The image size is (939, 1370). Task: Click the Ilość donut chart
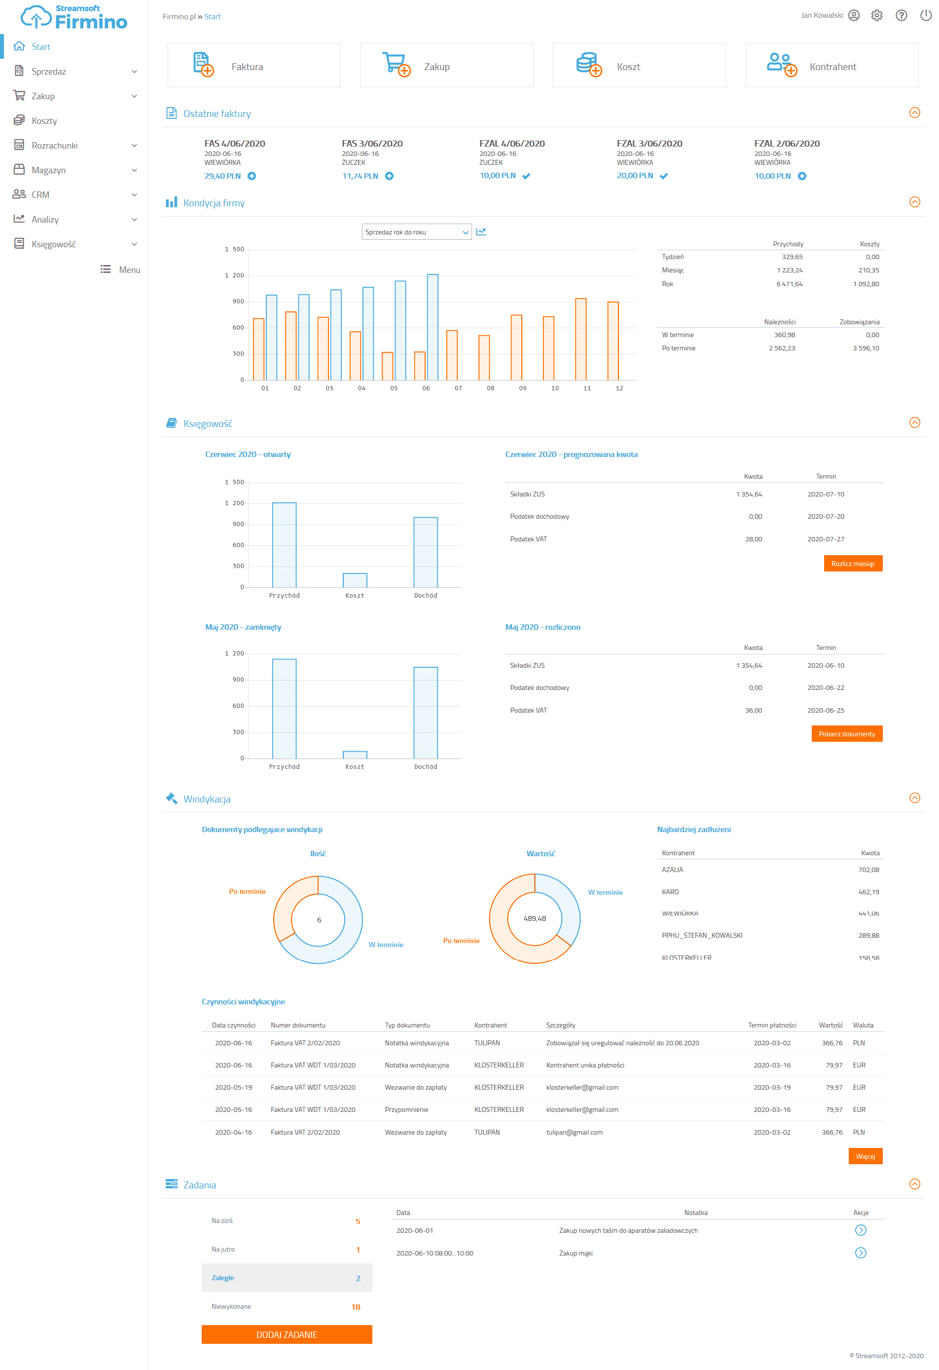(x=318, y=919)
